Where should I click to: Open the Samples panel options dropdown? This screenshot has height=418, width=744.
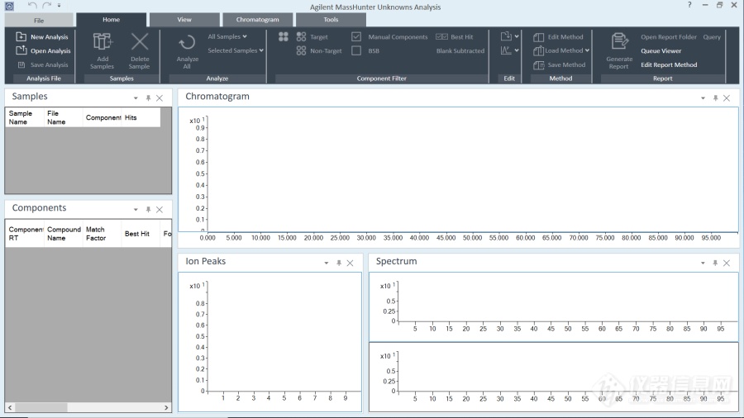pos(136,98)
